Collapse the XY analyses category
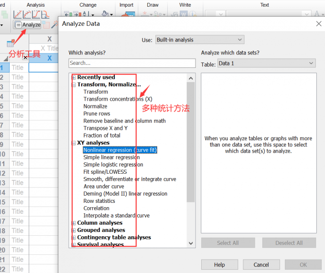The width and height of the screenshot is (325, 273). pyautogui.click(x=74, y=143)
